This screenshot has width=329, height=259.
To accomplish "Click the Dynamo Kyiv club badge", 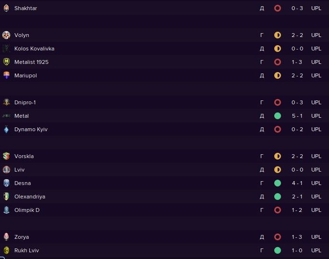I will [x=6, y=129].
